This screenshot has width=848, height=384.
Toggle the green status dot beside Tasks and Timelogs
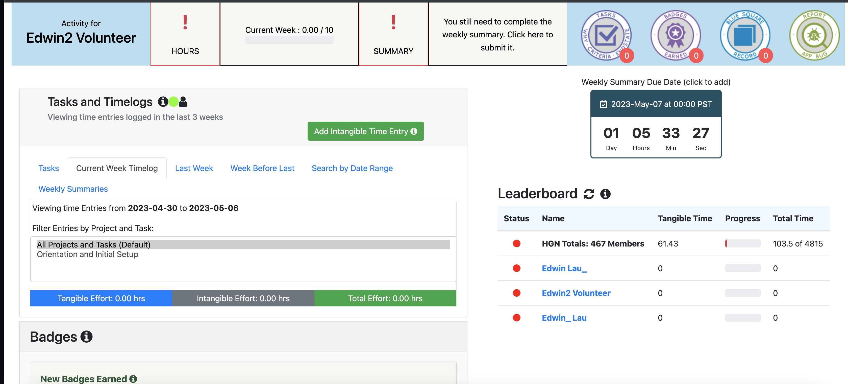tap(173, 102)
